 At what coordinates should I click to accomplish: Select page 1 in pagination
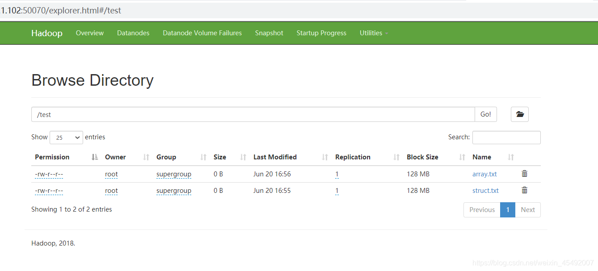pyautogui.click(x=508, y=210)
